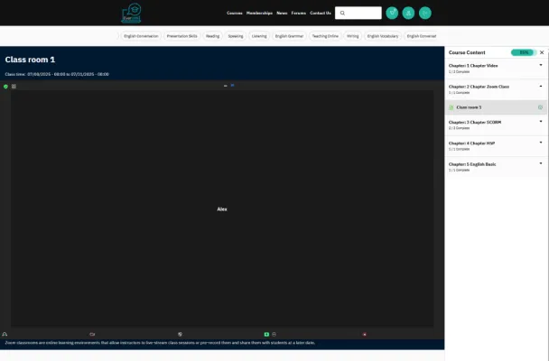Select the English Grammar category tag
Image resolution: width=549 pixels, height=361 pixels.
pos(289,36)
